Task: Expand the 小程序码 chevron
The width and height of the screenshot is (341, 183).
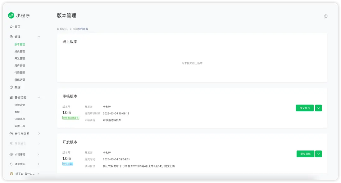Action: point(38,154)
